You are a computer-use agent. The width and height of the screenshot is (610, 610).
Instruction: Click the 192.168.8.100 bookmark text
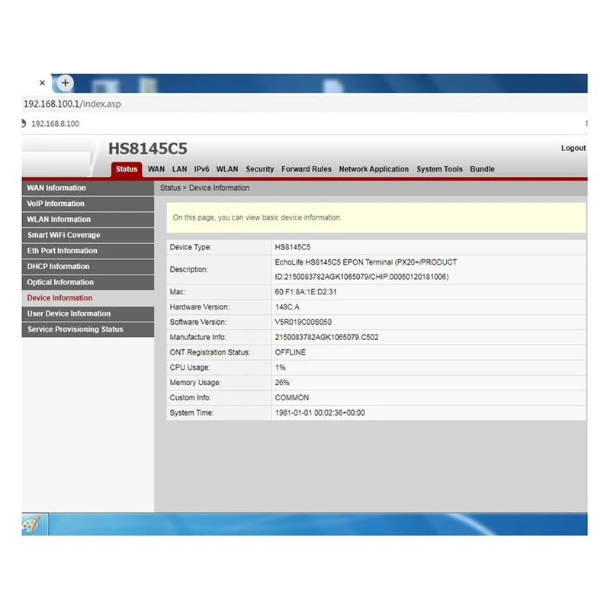pos(55,124)
